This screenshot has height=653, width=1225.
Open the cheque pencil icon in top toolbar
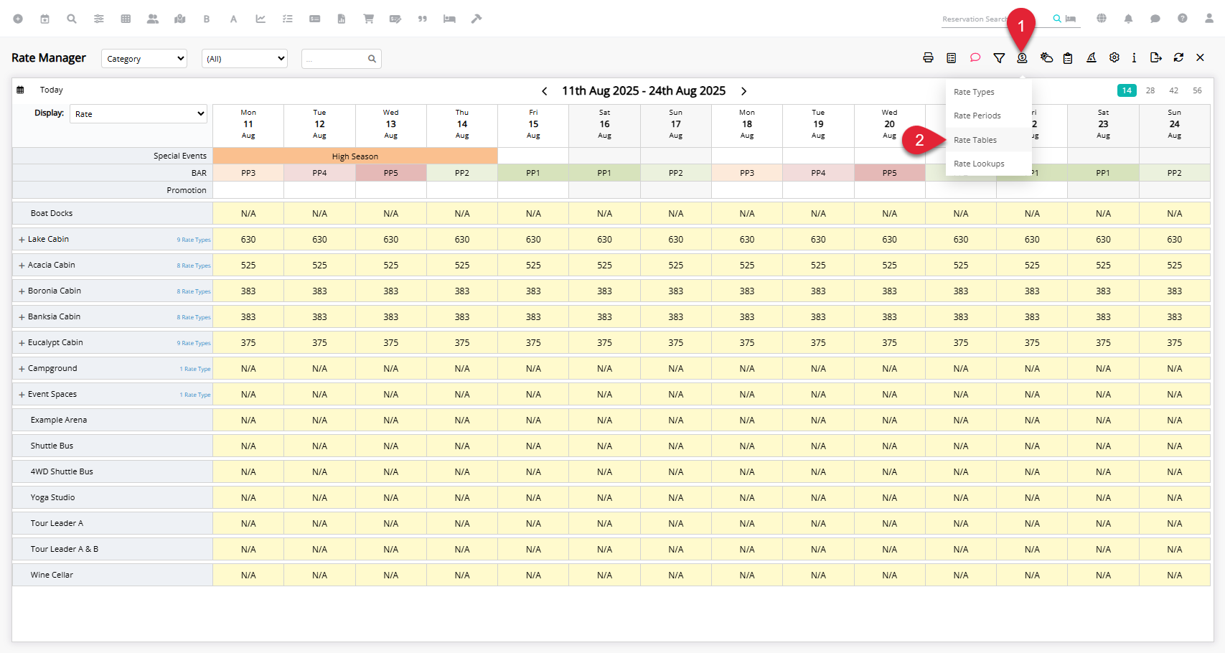click(395, 19)
